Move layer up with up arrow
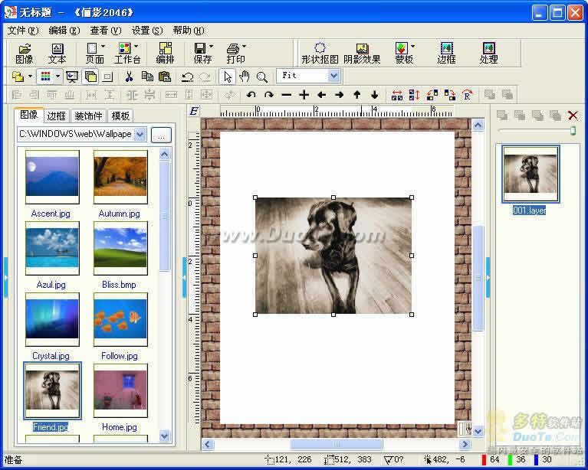The height and width of the screenshot is (470, 588). click(x=357, y=95)
